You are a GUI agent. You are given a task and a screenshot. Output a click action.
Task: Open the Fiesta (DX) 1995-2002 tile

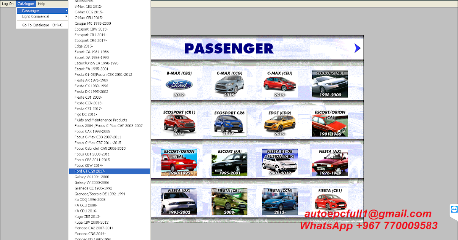[x=179, y=201]
